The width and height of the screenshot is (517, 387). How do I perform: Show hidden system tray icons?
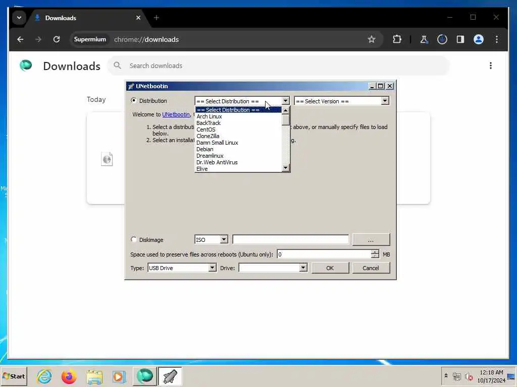(x=446, y=376)
